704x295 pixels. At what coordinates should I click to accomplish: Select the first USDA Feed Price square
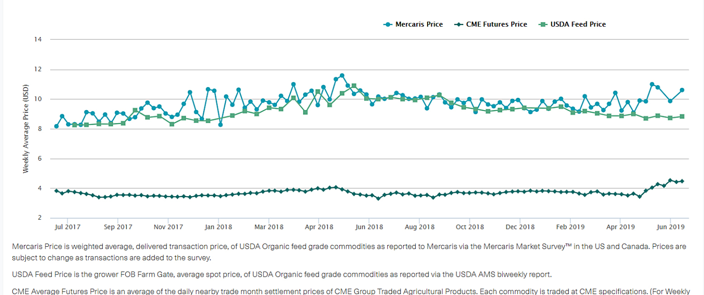pos(75,125)
